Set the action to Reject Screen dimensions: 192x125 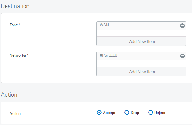tap(150, 113)
